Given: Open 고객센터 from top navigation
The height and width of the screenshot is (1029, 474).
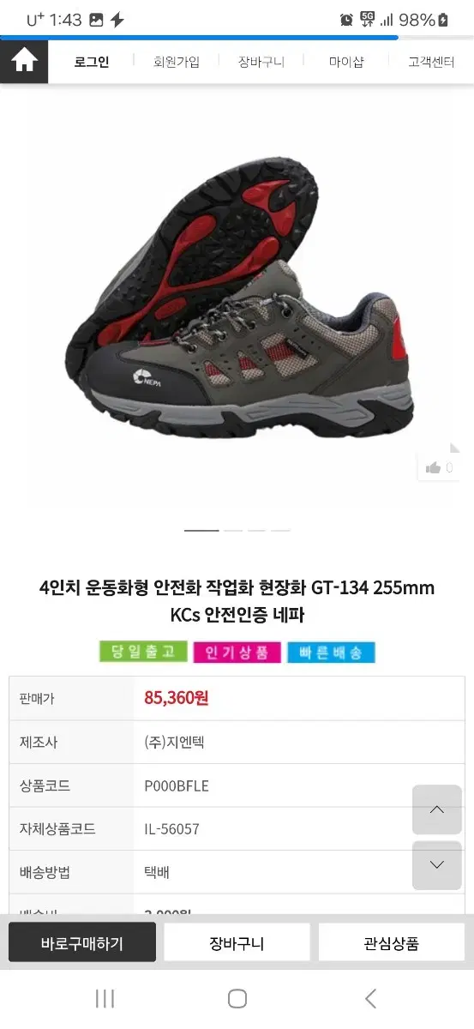Looking at the screenshot, I should (431, 62).
